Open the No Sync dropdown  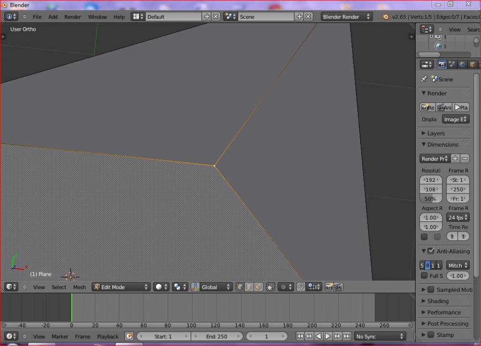click(380, 336)
